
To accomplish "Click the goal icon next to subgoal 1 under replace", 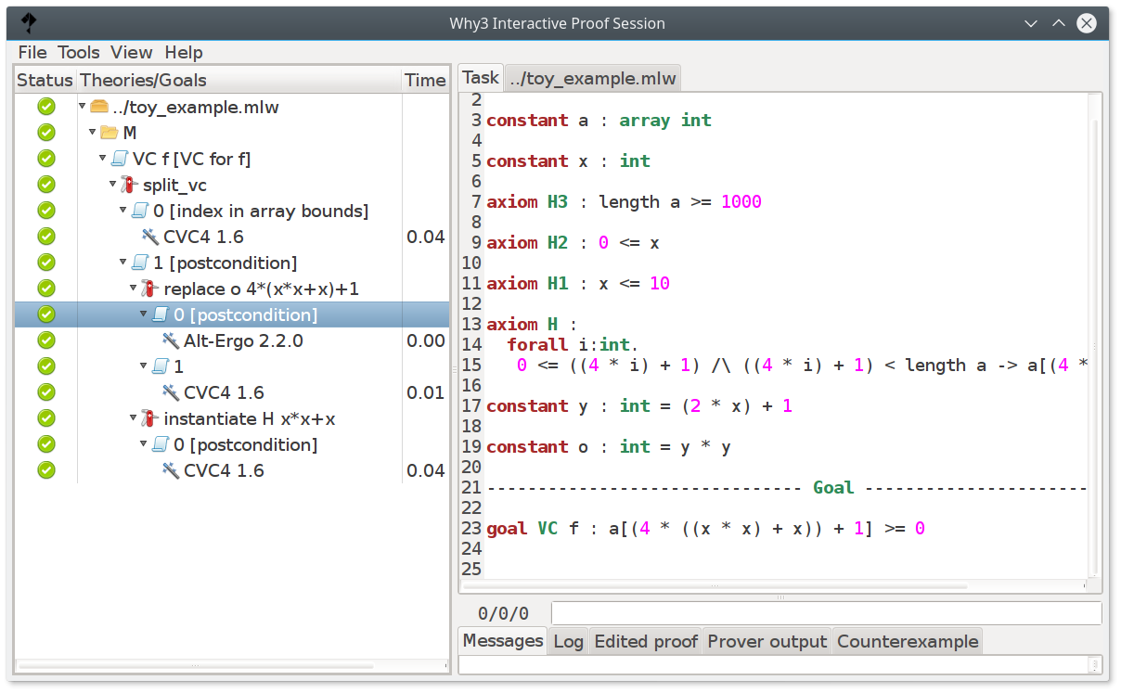I will [x=161, y=366].
